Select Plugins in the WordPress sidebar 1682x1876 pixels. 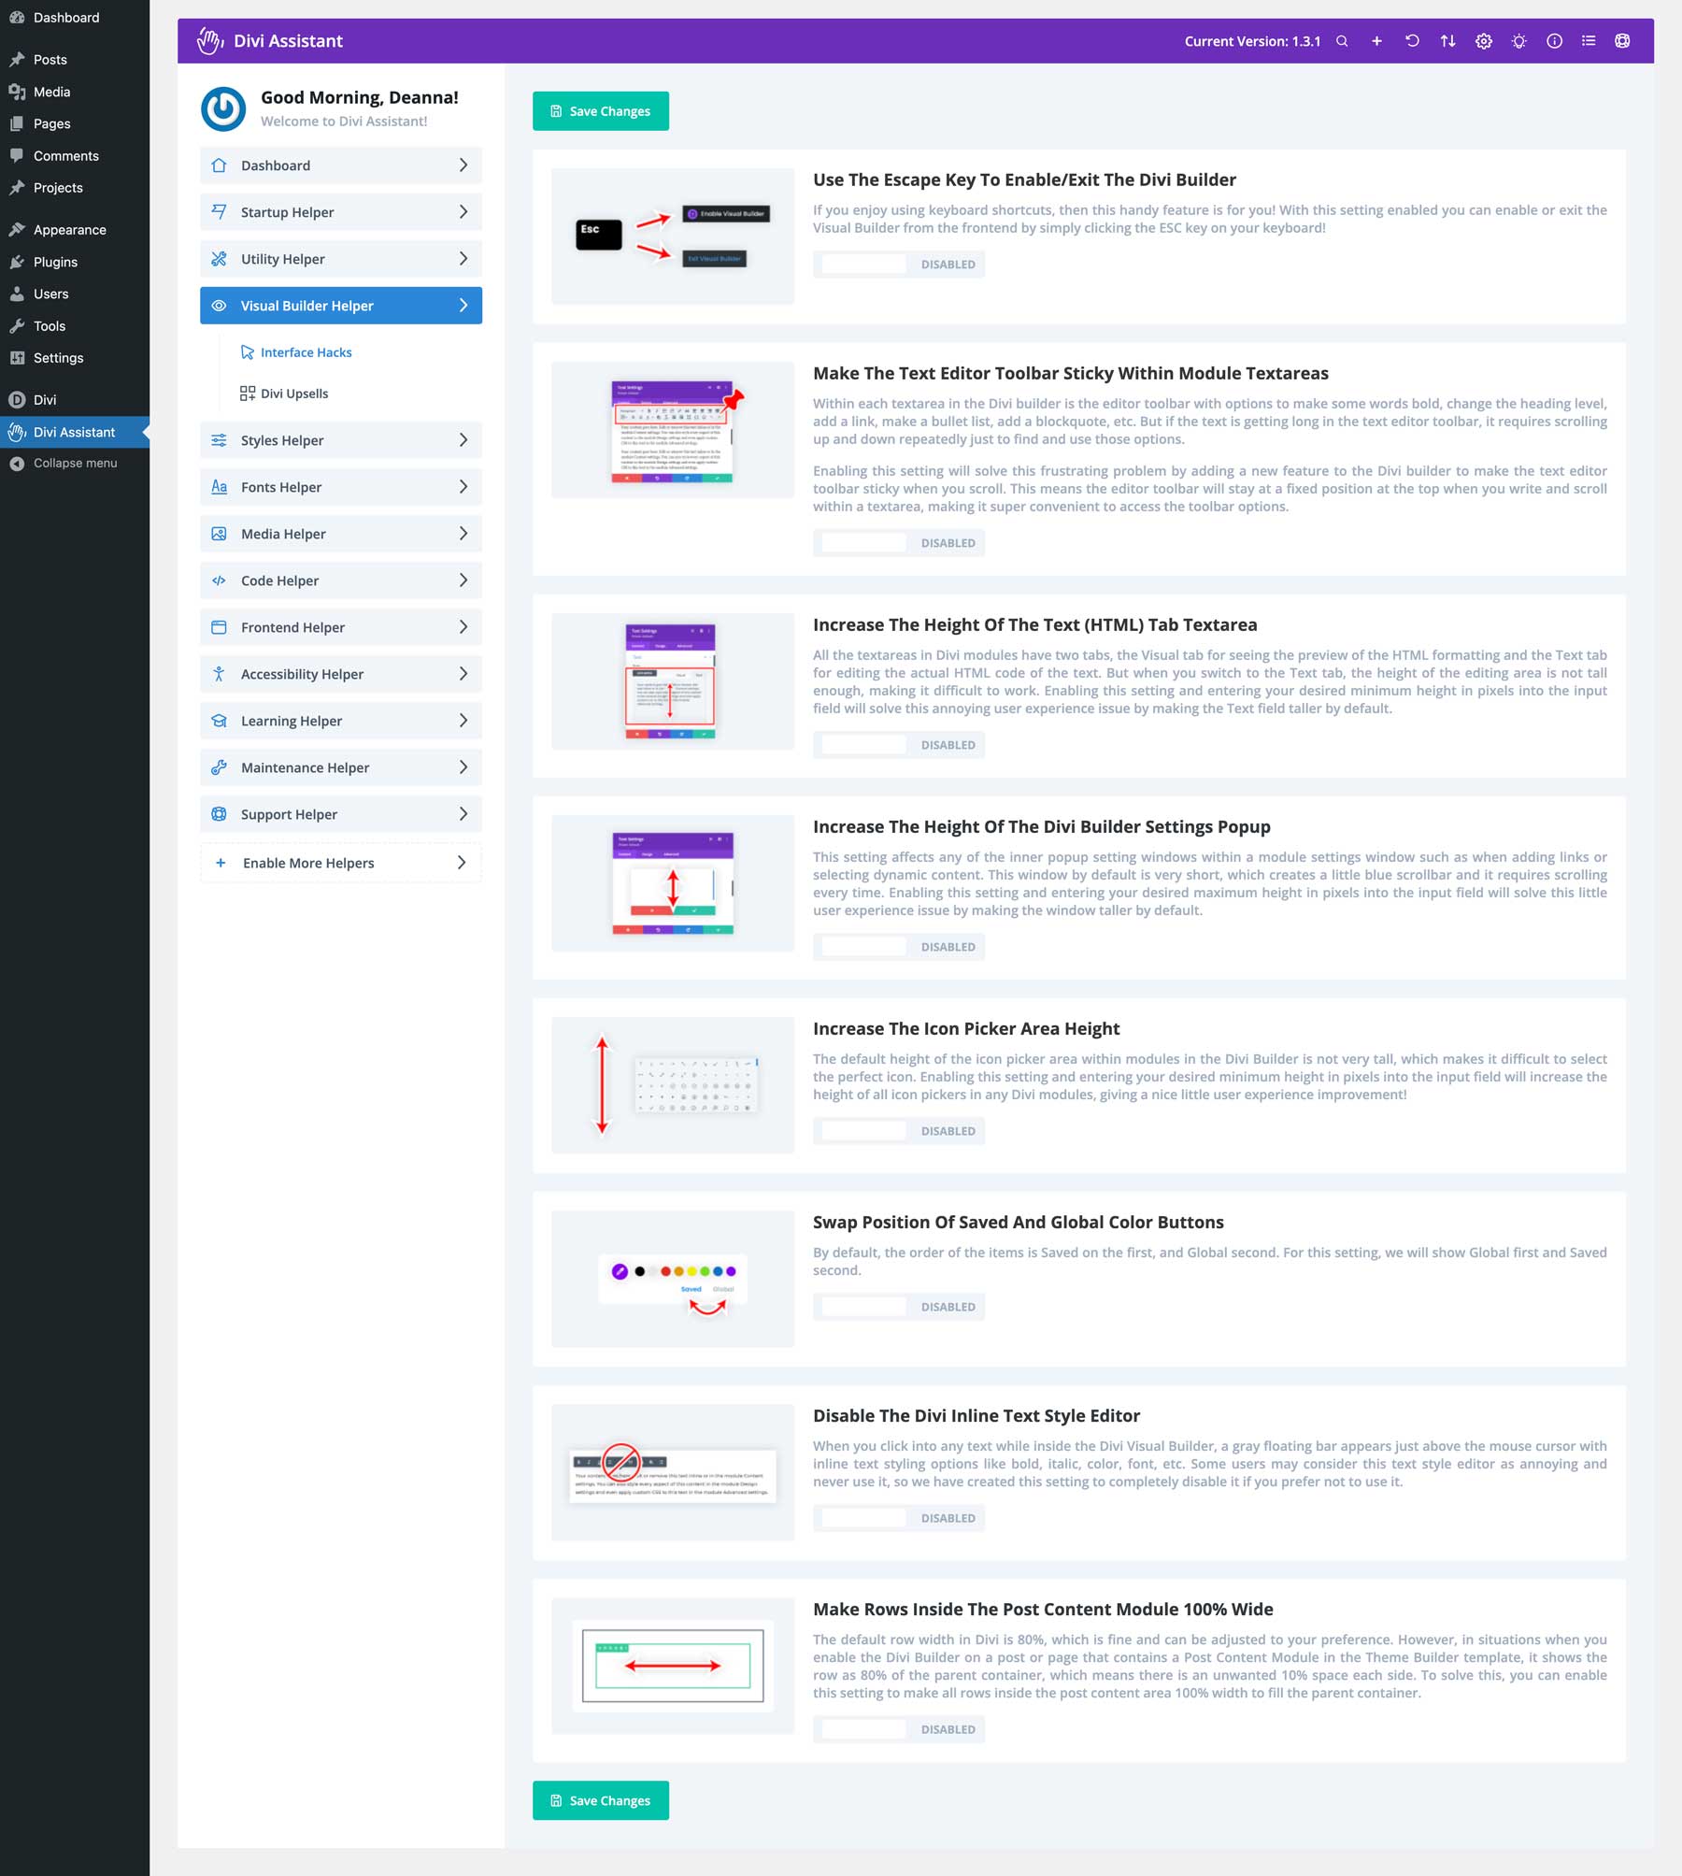click(x=56, y=262)
